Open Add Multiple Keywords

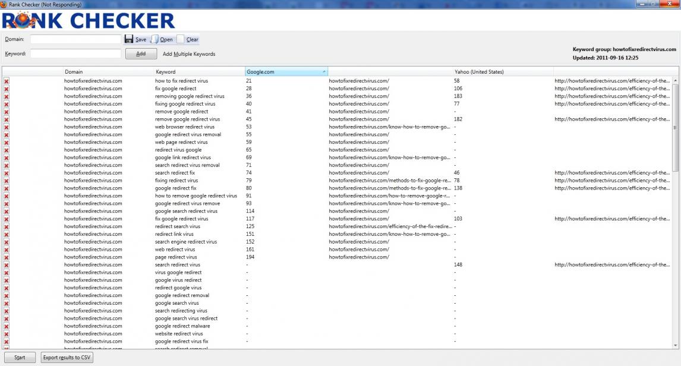[189, 54]
